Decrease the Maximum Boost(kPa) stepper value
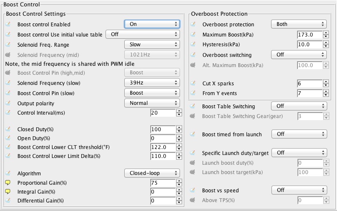 326,37
